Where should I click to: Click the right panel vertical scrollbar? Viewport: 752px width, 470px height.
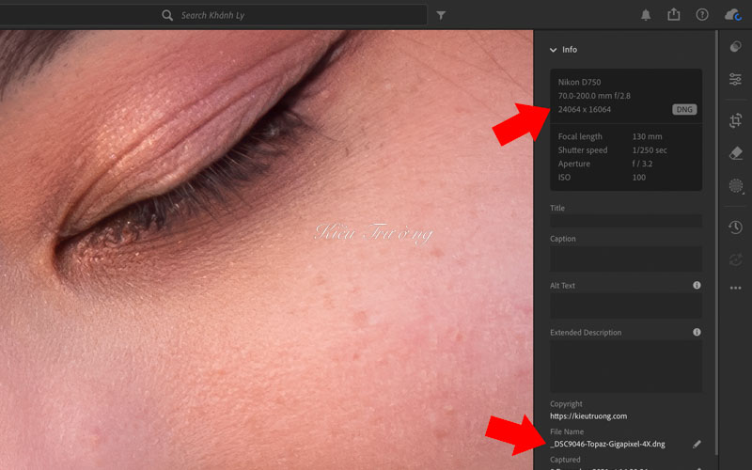[x=716, y=243]
